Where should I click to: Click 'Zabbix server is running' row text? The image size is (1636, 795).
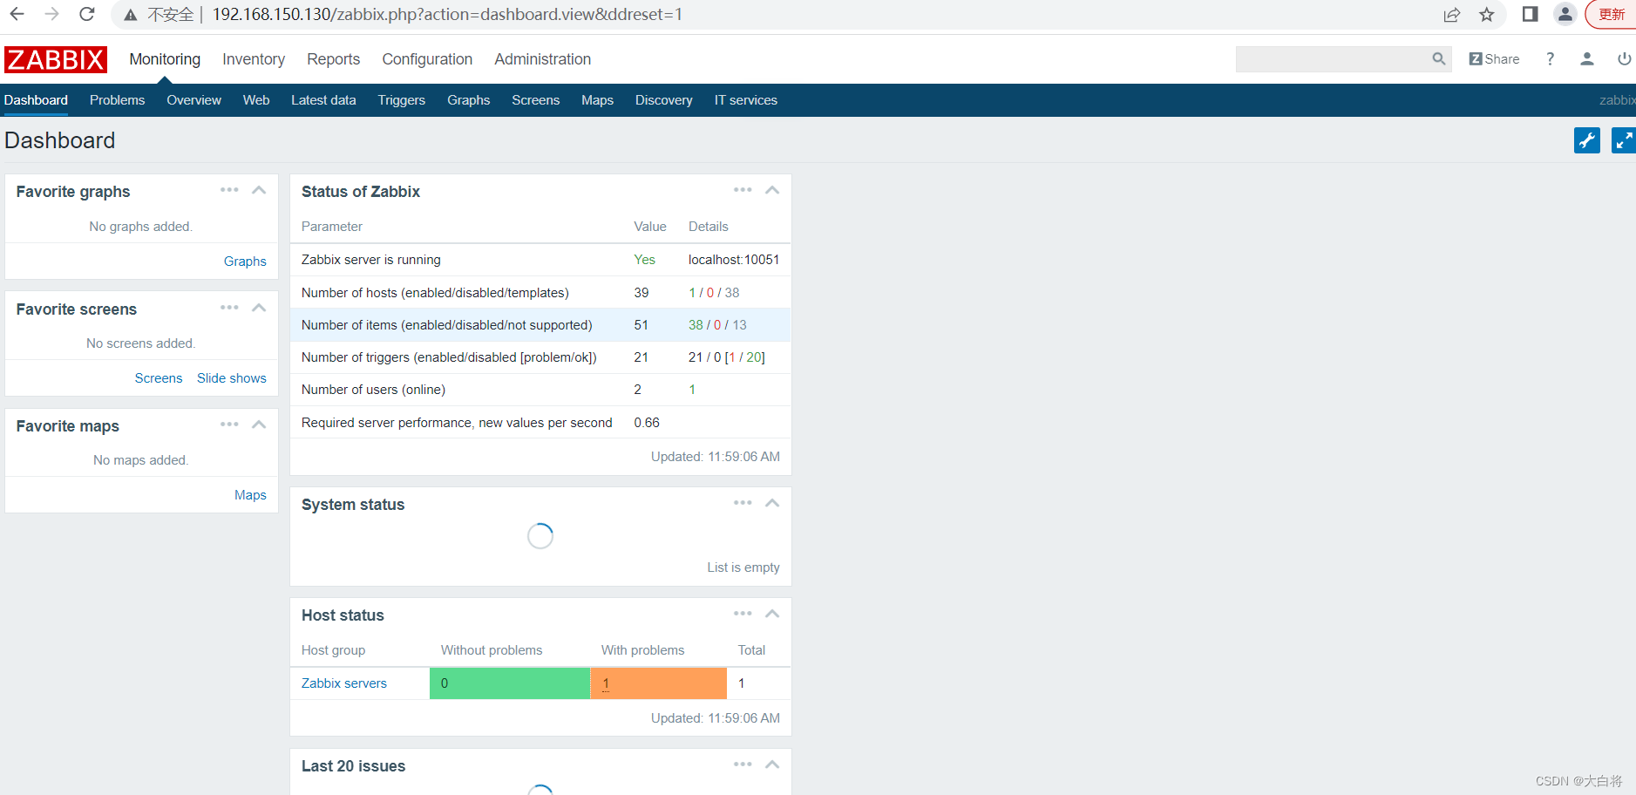tap(371, 260)
